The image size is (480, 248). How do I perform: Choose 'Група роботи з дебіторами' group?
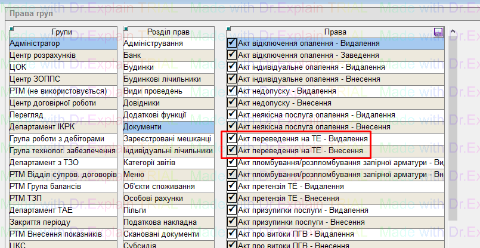[62, 139]
